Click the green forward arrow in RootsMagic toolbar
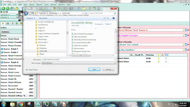Screen dimensions: 190x107 coord(8,8)
